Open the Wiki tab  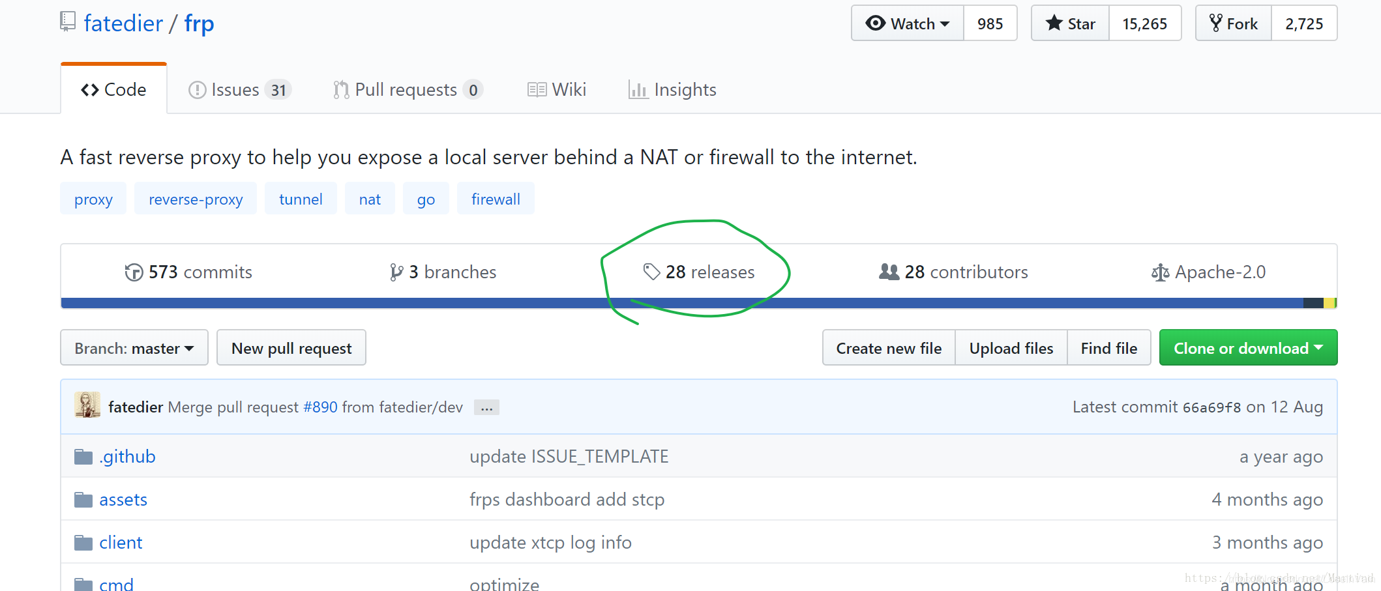coord(557,89)
